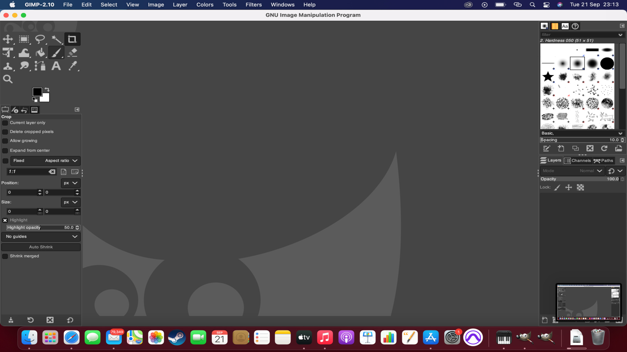Enable Expand from center option
The width and height of the screenshot is (627, 352).
coord(5,151)
